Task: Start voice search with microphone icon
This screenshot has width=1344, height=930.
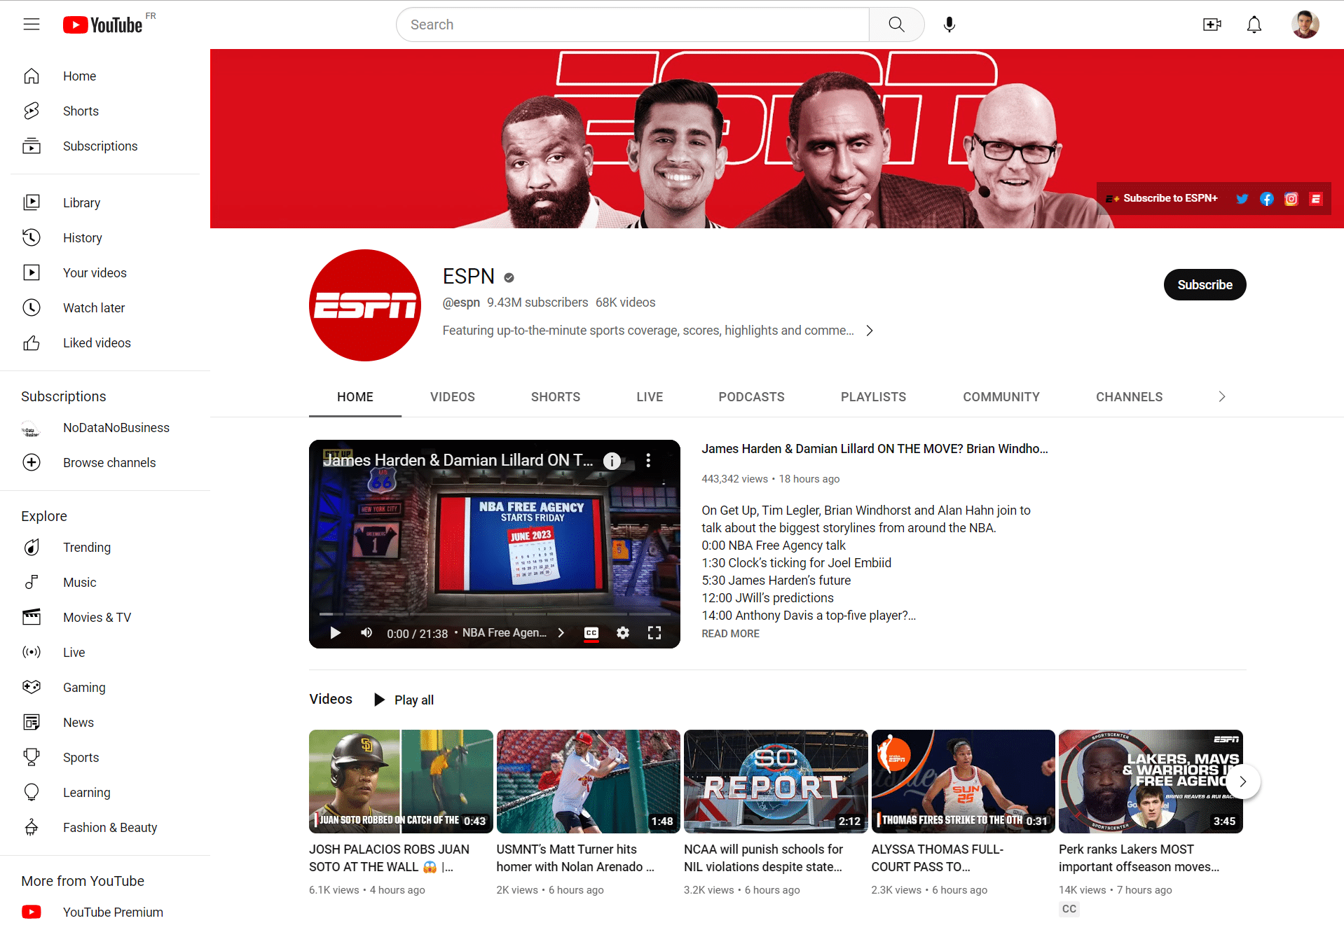Action: tap(949, 25)
